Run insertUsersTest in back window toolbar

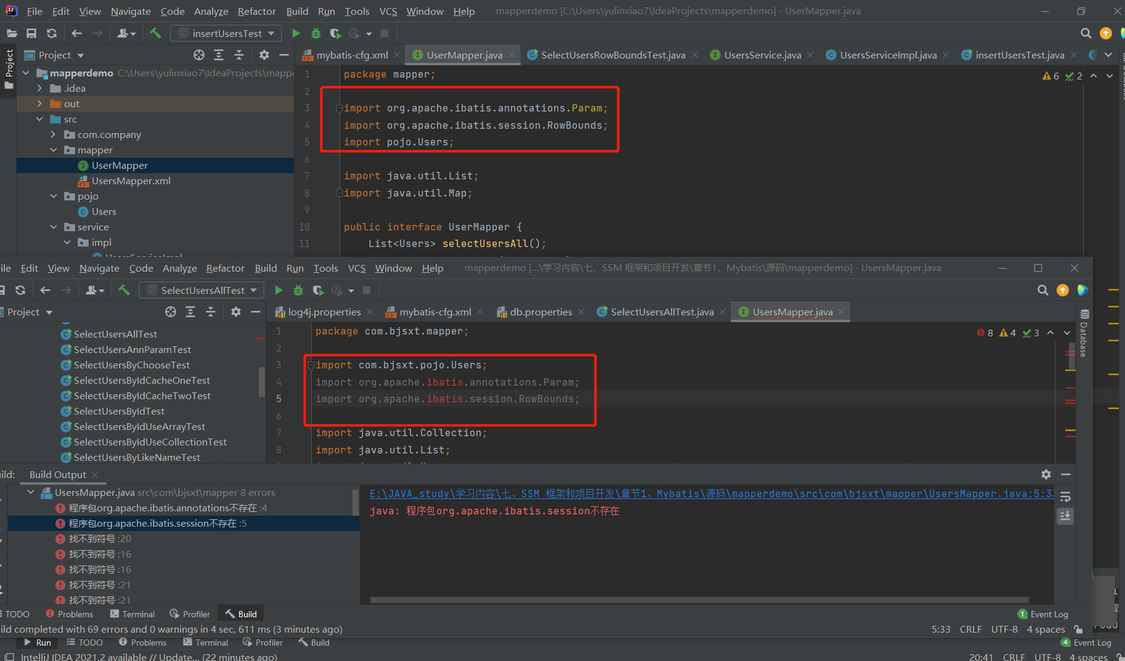tap(296, 33)
